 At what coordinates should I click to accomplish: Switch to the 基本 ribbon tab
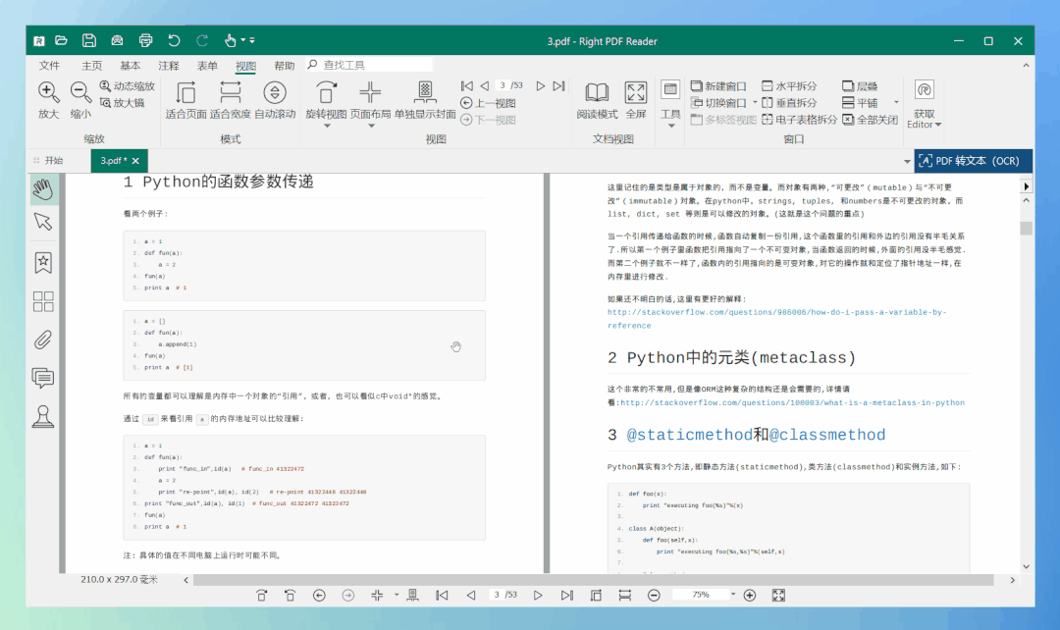[130, 66]
